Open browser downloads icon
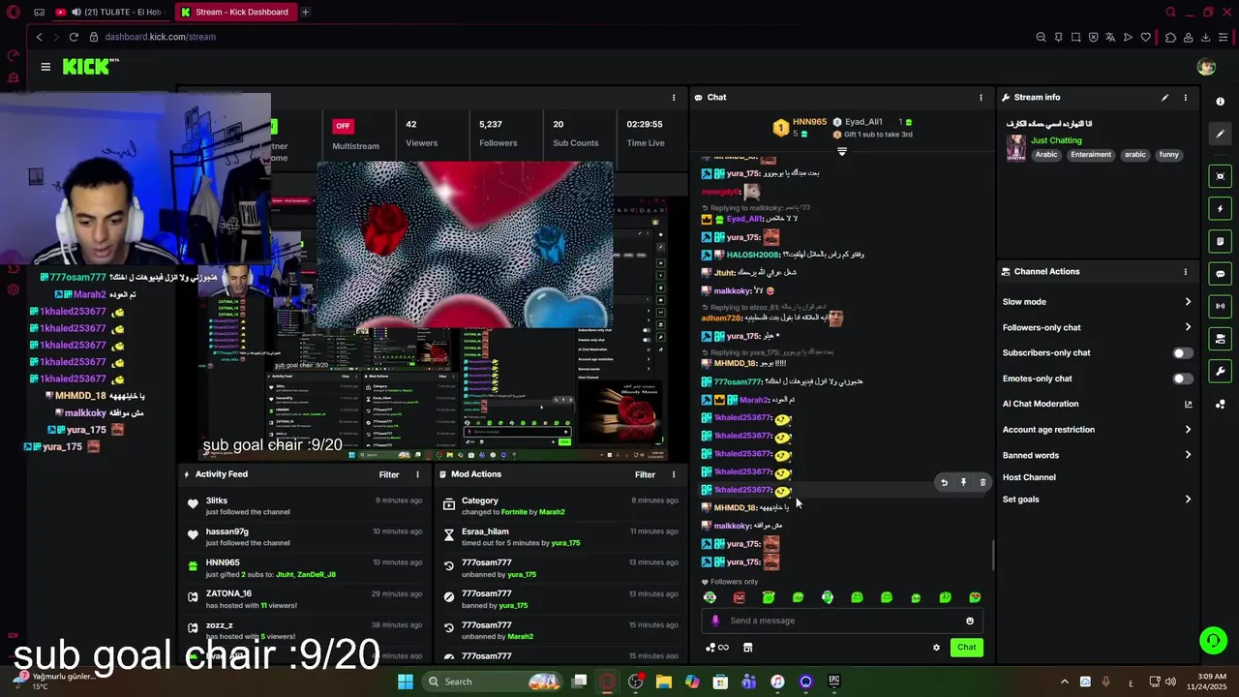 pyautogui.click(x=1206, y=37)
